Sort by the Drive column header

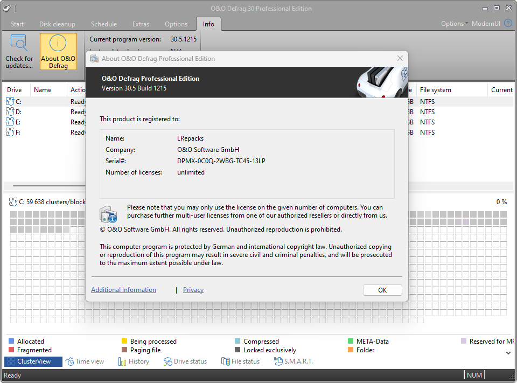coord(17,90)
